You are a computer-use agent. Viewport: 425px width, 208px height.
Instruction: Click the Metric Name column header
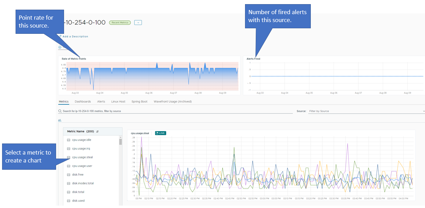[x=93, y=131]
